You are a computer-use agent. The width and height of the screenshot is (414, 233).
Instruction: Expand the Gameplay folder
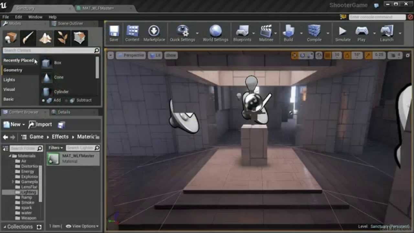tap(13, 182)
